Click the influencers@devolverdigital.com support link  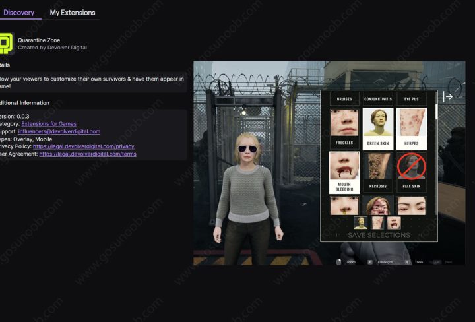point(59,131)
